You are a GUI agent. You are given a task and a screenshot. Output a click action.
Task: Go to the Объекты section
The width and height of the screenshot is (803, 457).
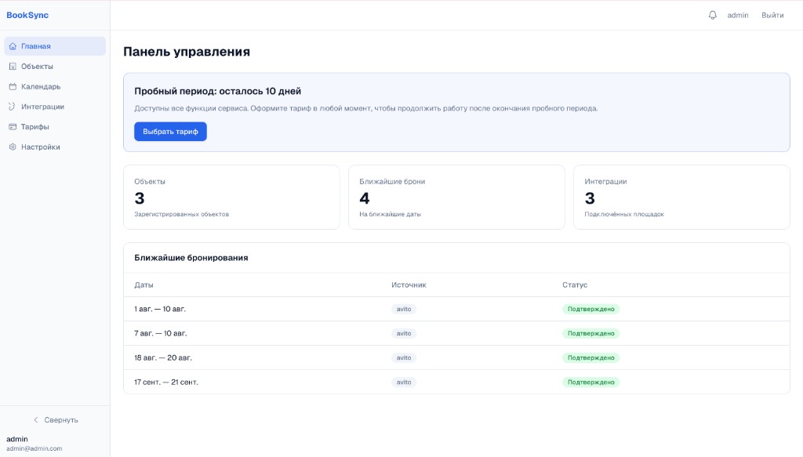pyautogui.click(x=55, y=67)
